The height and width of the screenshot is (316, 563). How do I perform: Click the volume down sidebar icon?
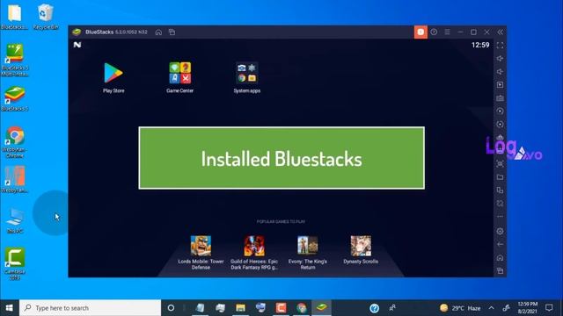[x=500, y=72]
